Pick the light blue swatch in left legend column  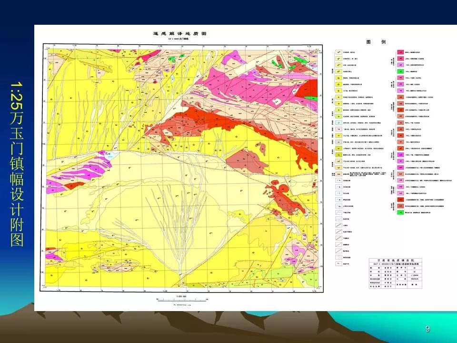pyautogui.click(x=338, y=123)
